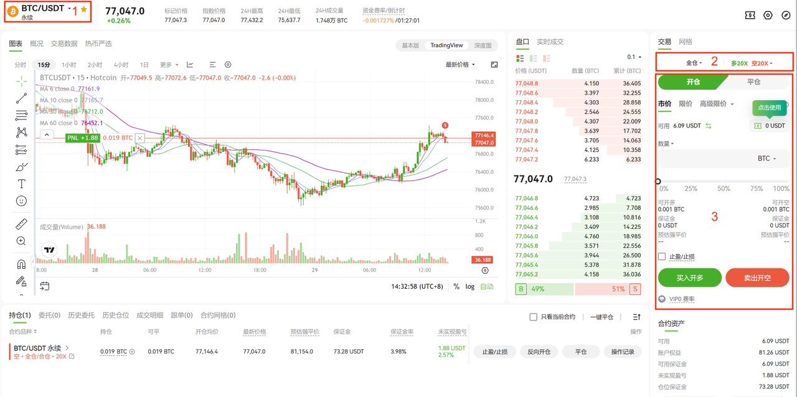Open the 全仓 margin mode dropdown
Screen dimensions: 797x397
point(694,63)
